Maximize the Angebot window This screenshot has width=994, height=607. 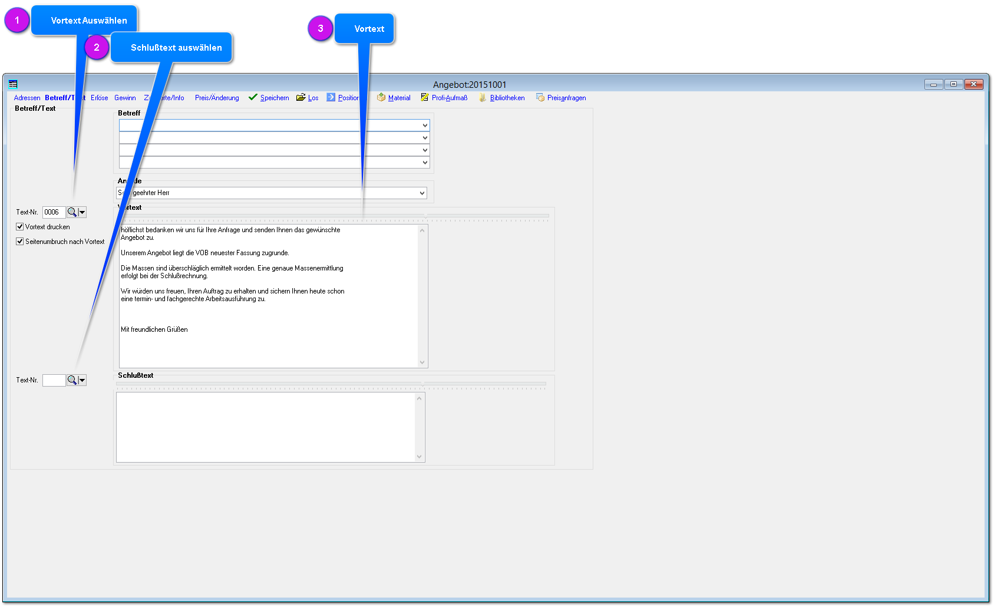(953, 84)
